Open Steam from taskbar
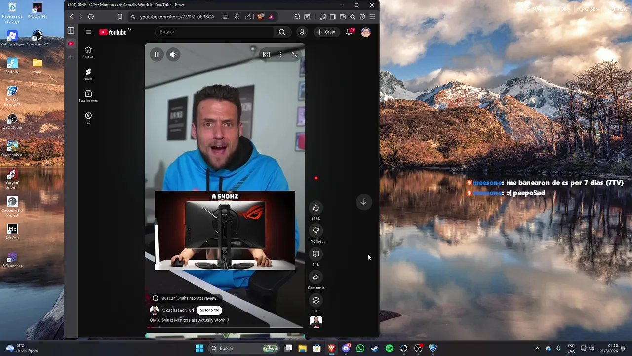Image resolution: width=632 pixels, height=356 pixels. pos(375,348)
